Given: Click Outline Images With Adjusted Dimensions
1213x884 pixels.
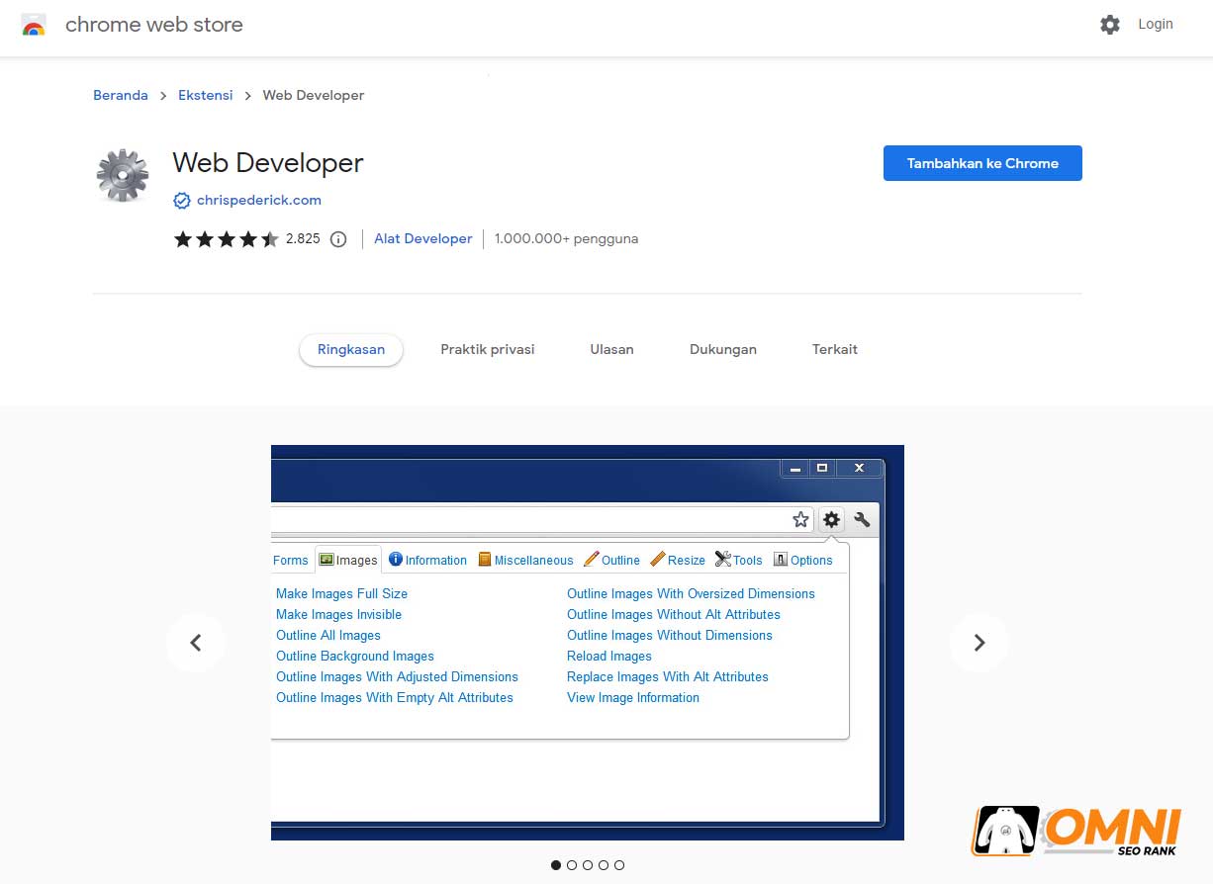Looking at the screenshot, I should 397,676.
